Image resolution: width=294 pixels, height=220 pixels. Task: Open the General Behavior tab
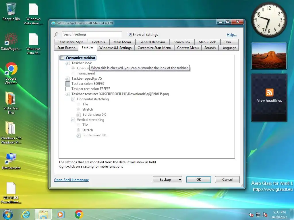click(152, 42)
